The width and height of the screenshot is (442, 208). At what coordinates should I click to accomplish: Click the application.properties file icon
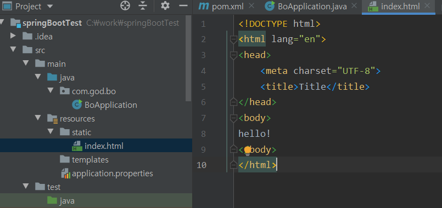pyautogui.click(x=65, y=174)
